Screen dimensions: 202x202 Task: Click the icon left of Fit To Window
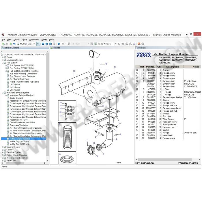coord(96,44)
